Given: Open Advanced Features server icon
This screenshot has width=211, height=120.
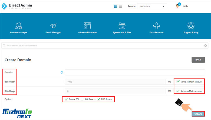Looking at the screenshot, I should (87, 26).
